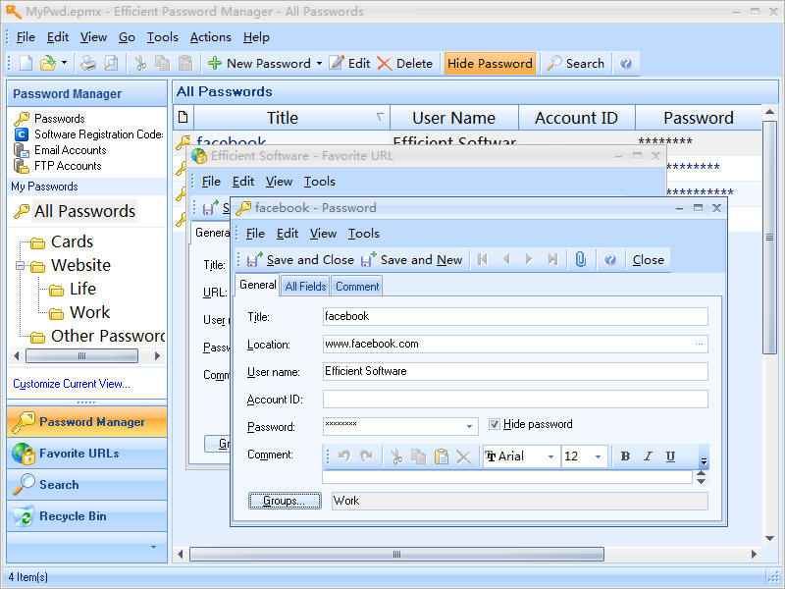Viewport: 785px width, 589px height.
Task: Open the New Password dropdown arrow
Action: [319, 63]
